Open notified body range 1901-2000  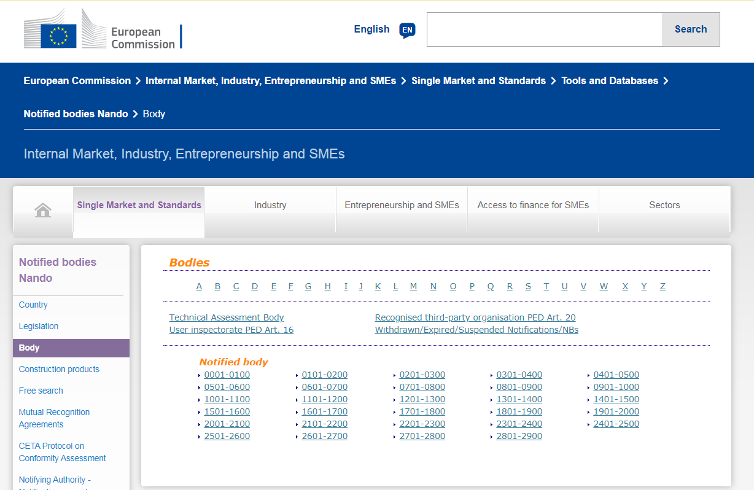click(x=616, y=411)
